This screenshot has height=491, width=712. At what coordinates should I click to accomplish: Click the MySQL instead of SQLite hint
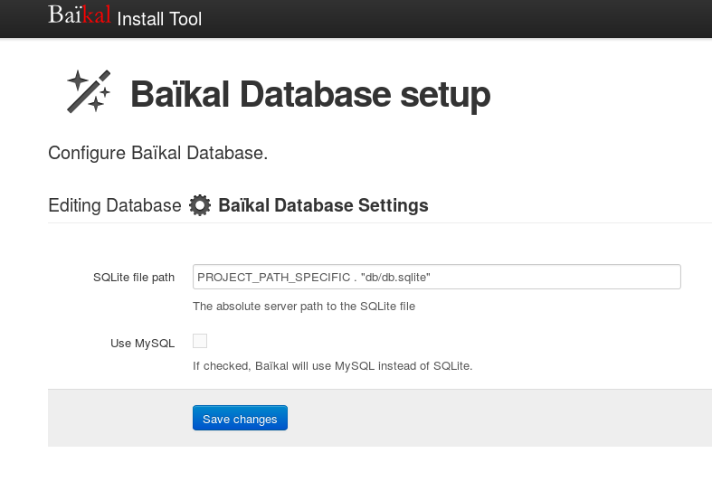(333, 365)
